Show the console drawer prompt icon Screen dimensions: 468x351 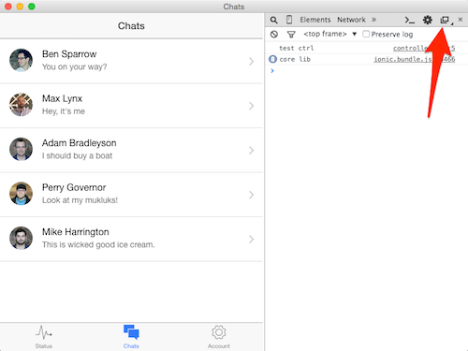coord(410,20)
